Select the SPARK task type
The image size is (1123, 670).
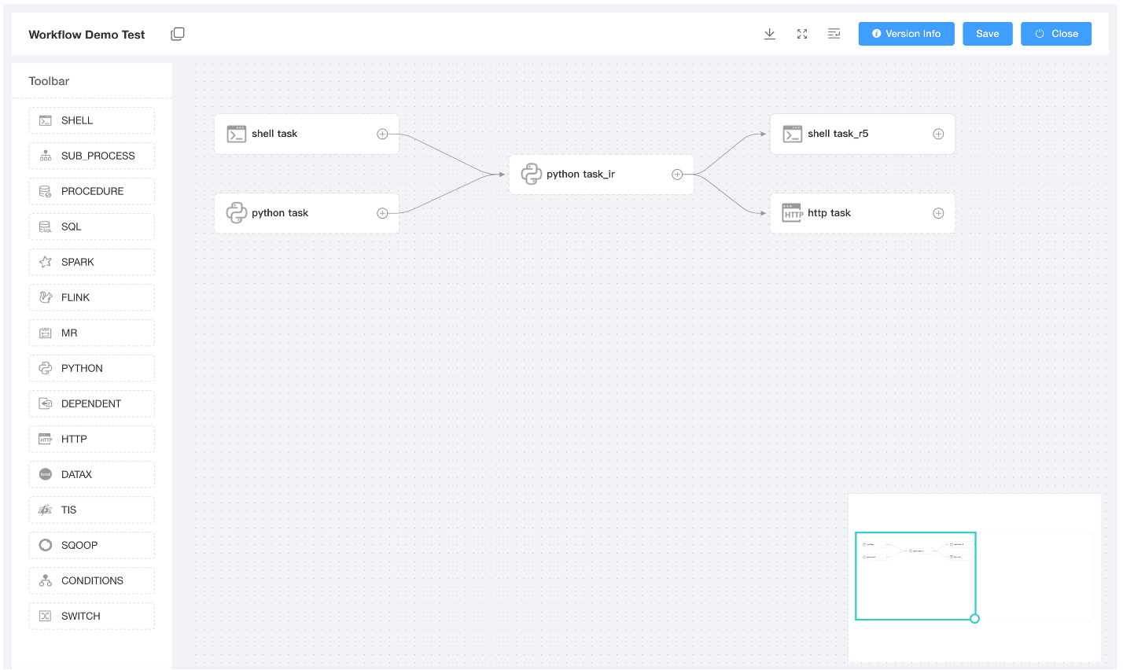coord(91,261)
